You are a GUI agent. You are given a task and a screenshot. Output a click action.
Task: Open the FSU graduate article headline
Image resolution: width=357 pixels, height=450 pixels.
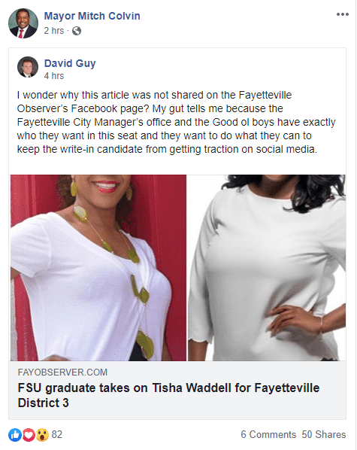pos(168,395)
